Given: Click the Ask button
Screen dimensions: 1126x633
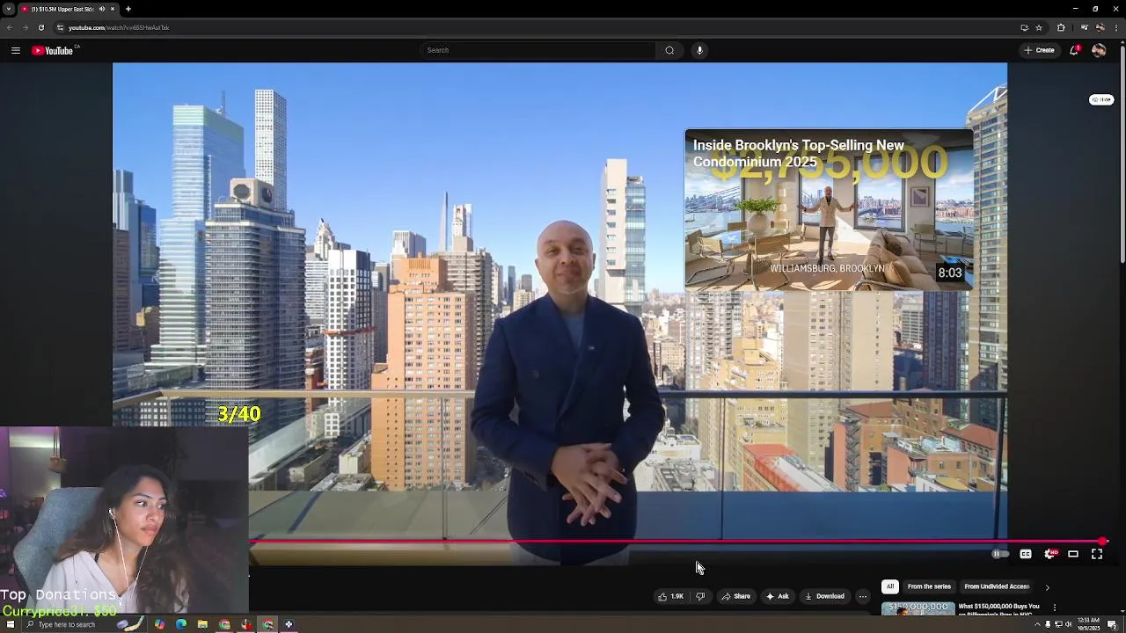Looking at the screenshot, I should coord(778,596).
